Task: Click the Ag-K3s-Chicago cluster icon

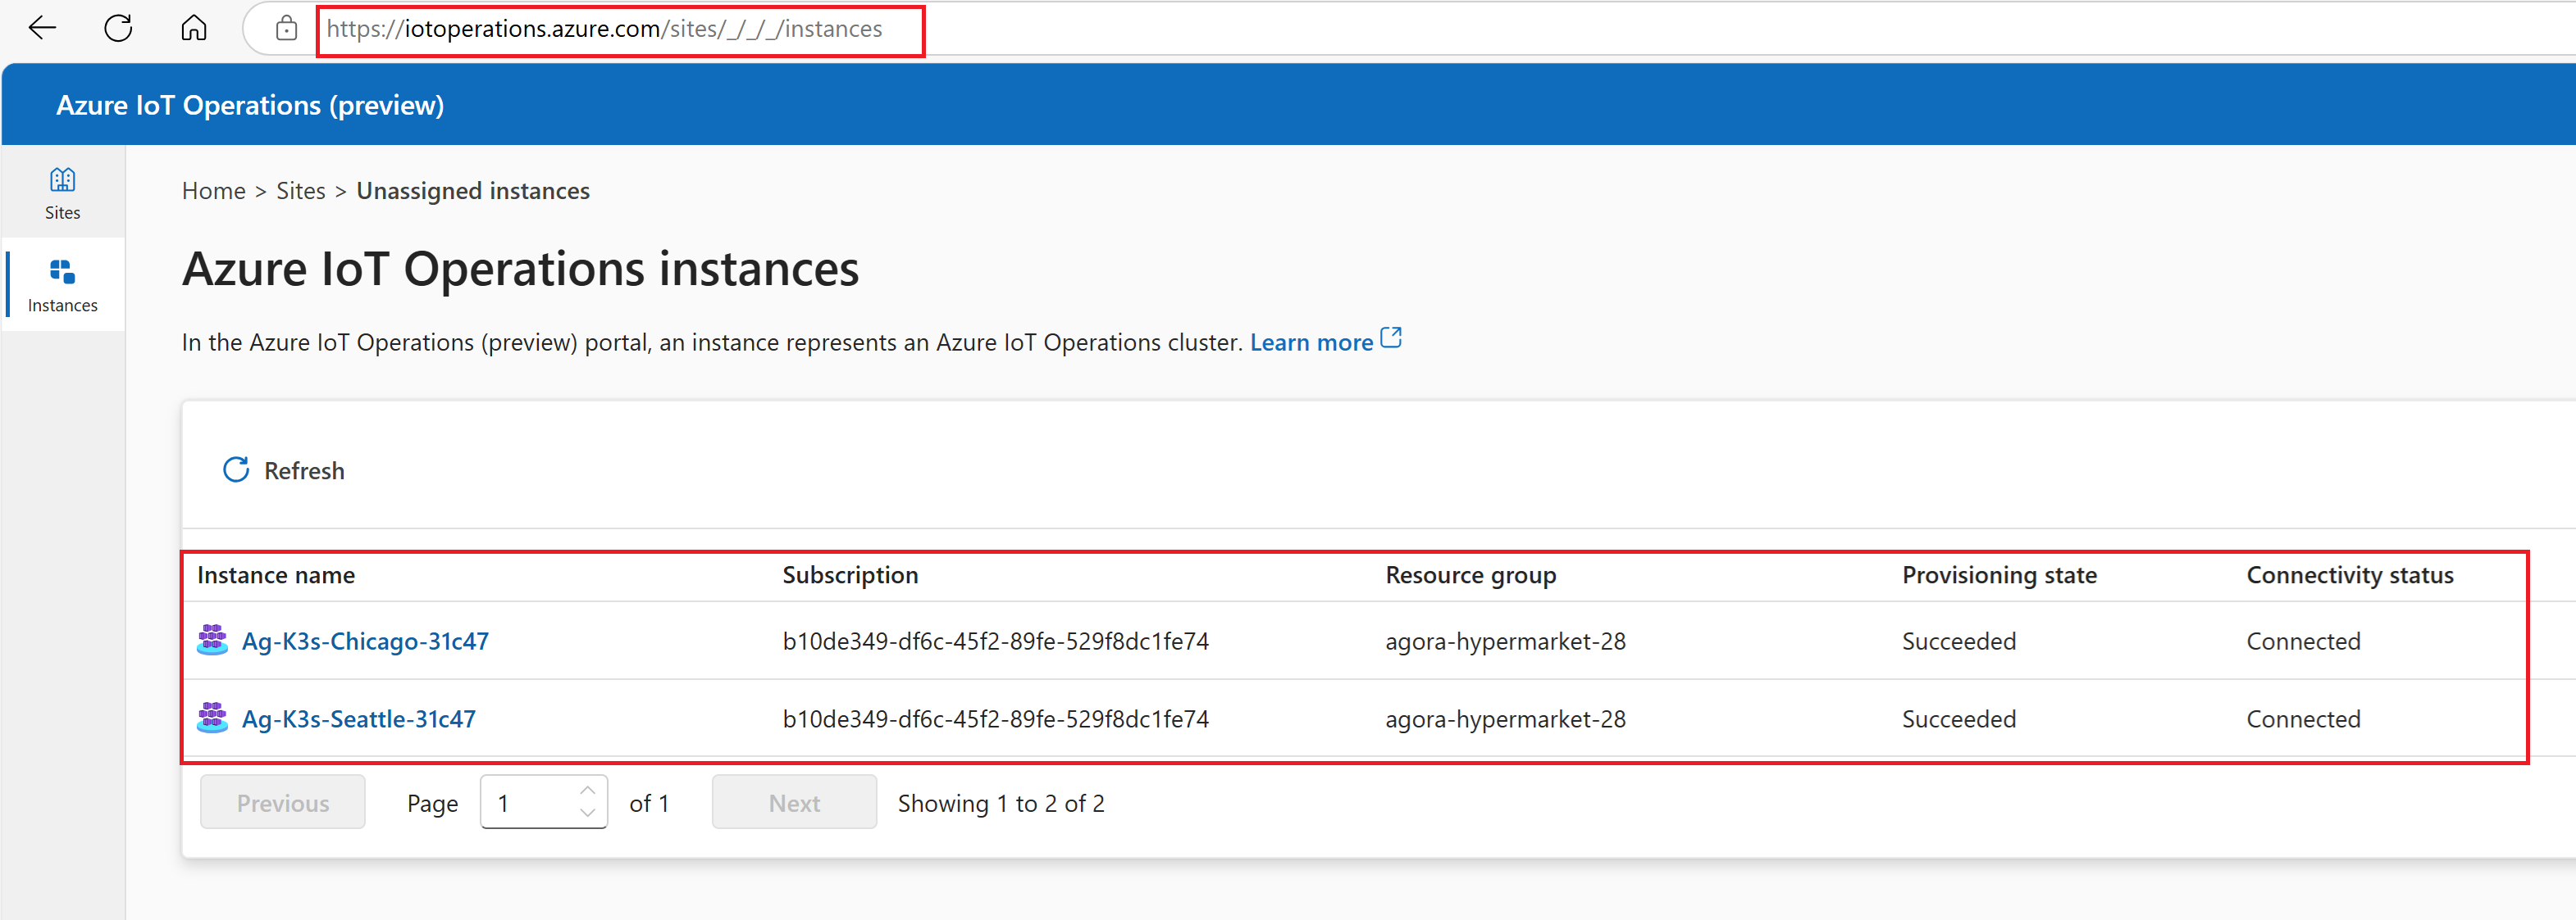Action: coord(212,639)
